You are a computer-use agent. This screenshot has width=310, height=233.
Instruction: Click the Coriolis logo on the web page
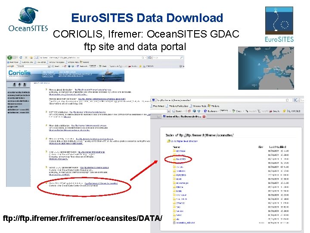(19, 73)
